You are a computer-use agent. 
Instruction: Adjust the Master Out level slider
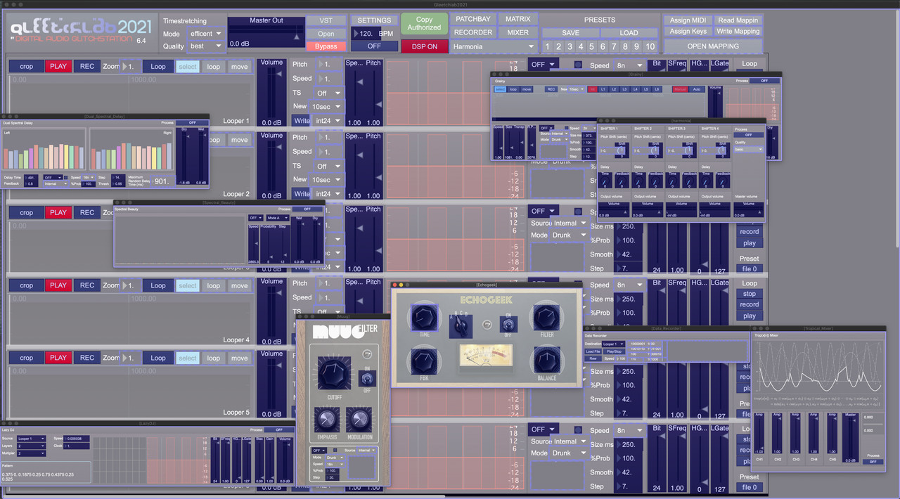(x=267, y=34)
